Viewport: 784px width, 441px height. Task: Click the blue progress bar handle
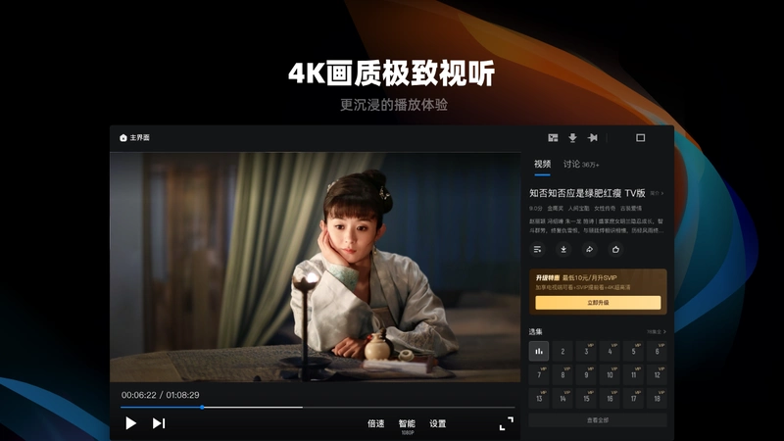202,407
